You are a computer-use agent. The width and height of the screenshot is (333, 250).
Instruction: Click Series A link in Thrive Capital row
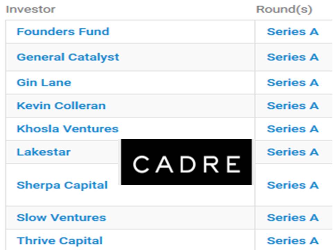(293, 241)
